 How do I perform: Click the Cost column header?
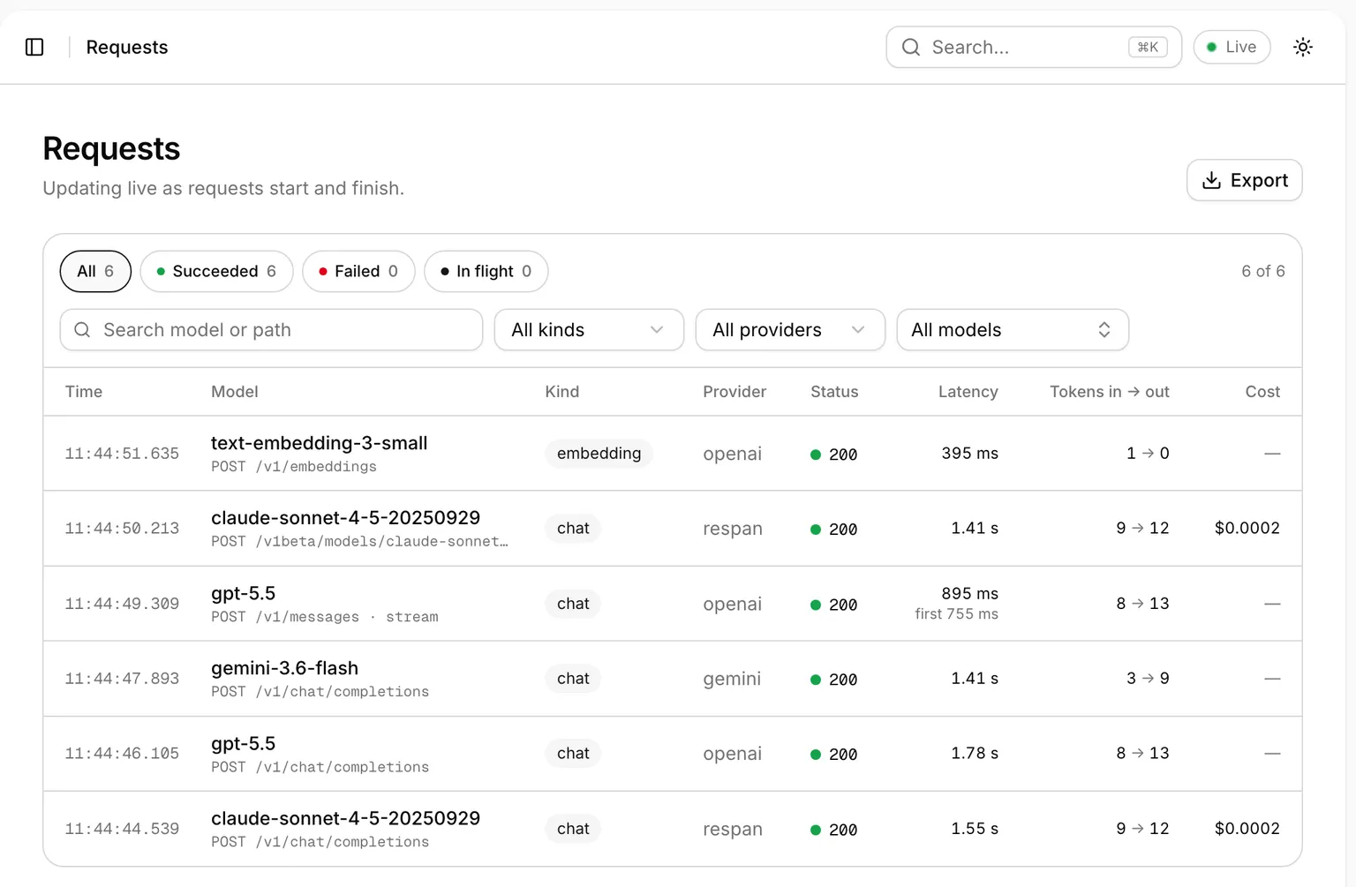click(1262, 392)
